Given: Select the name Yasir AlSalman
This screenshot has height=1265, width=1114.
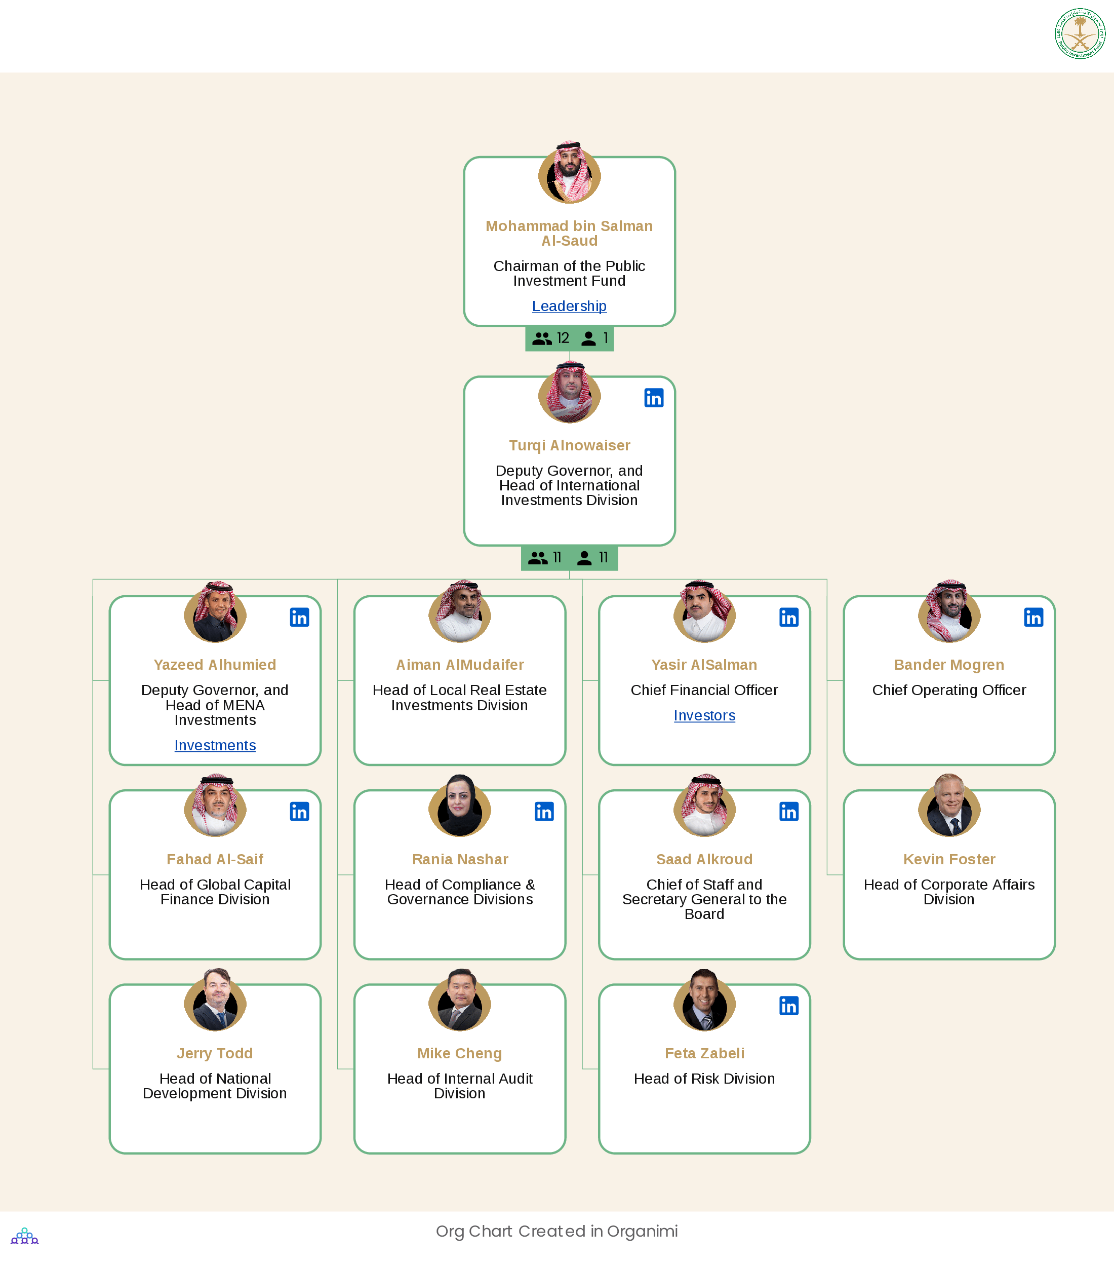Looking at the screenshot, I should tap(704, 665).
